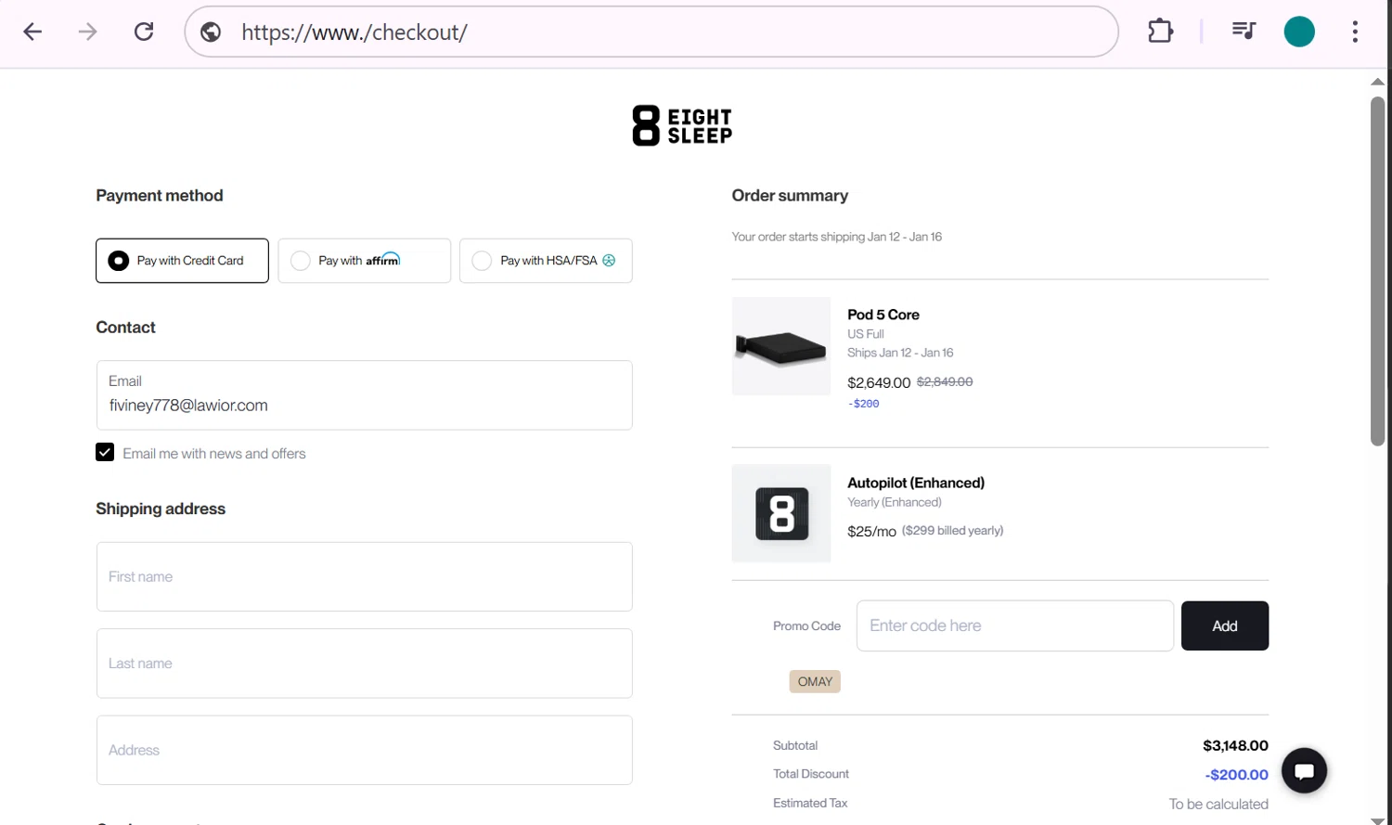This screenshot has width=1392, height=825.
Task: Click the Add promo code button
Action: 1225,625
